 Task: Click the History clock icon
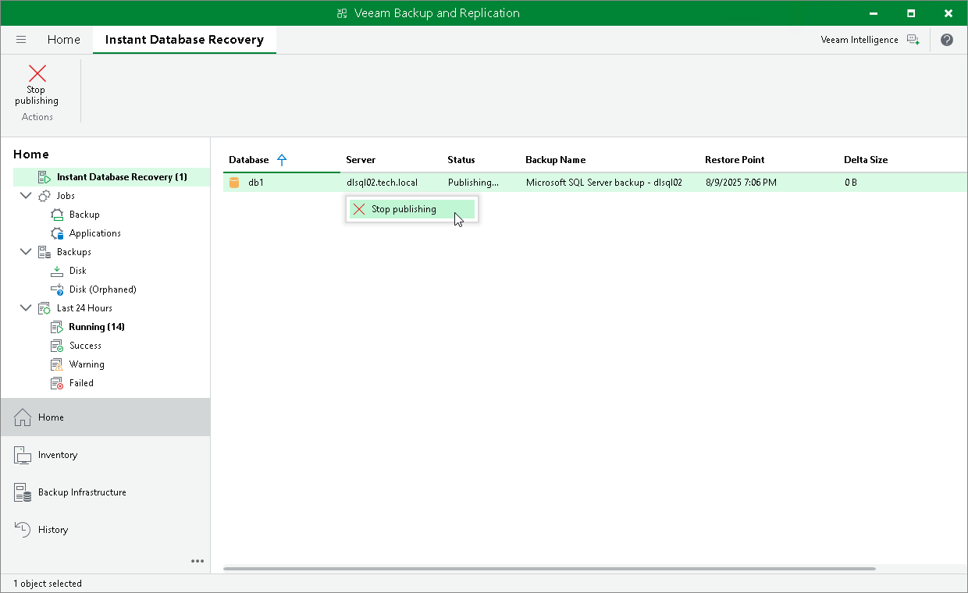click(23, 530)
